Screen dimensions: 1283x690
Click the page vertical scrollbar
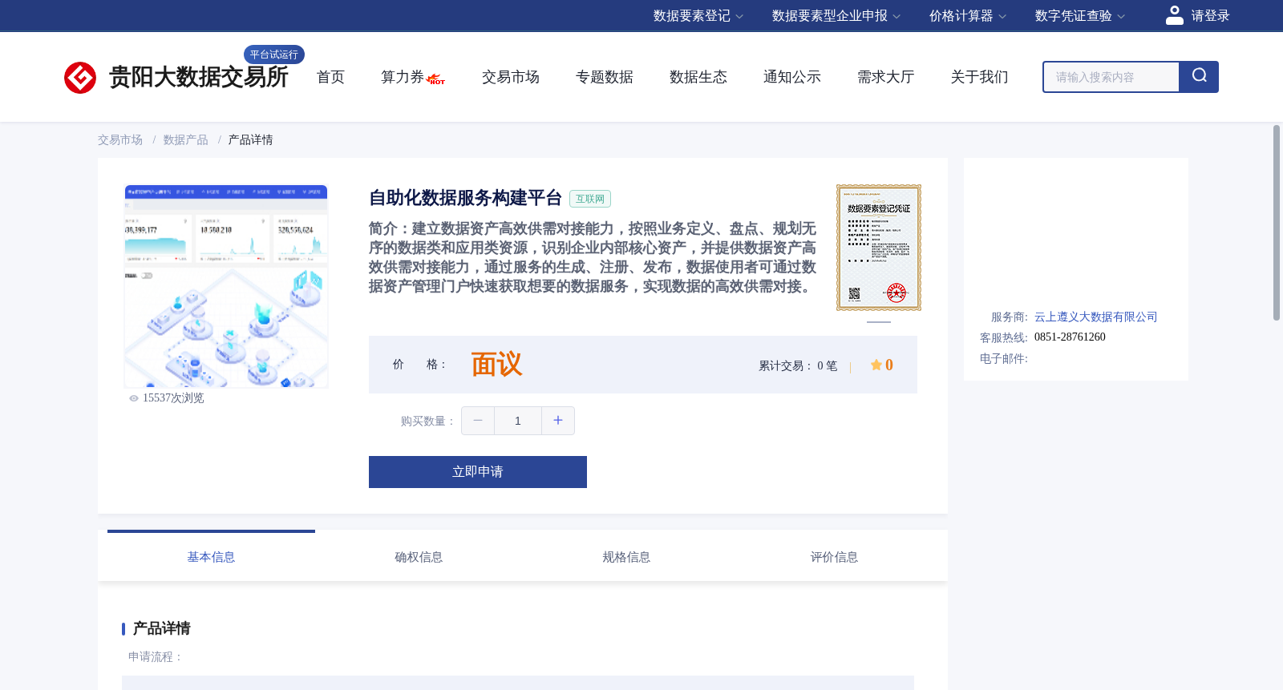pyautogui.click(x=1277, y=223)
